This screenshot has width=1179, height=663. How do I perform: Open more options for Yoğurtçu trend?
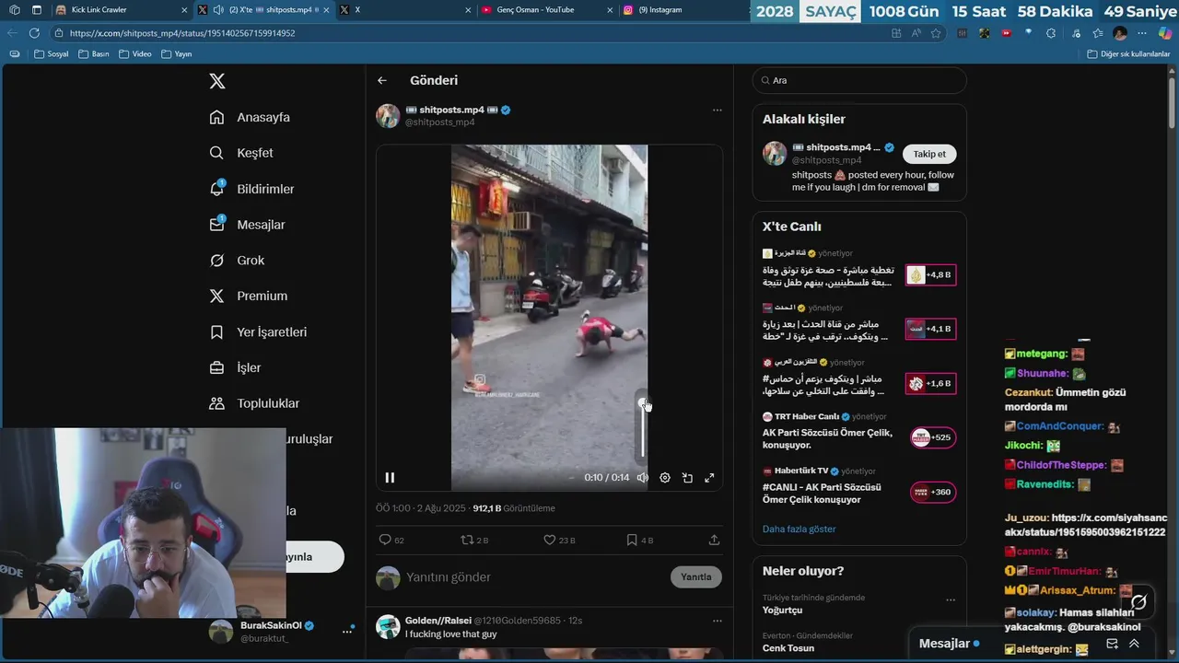[951, 599]
